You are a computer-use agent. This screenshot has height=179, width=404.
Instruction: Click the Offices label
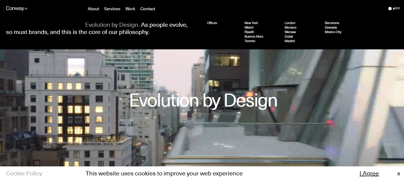(212, 23)
